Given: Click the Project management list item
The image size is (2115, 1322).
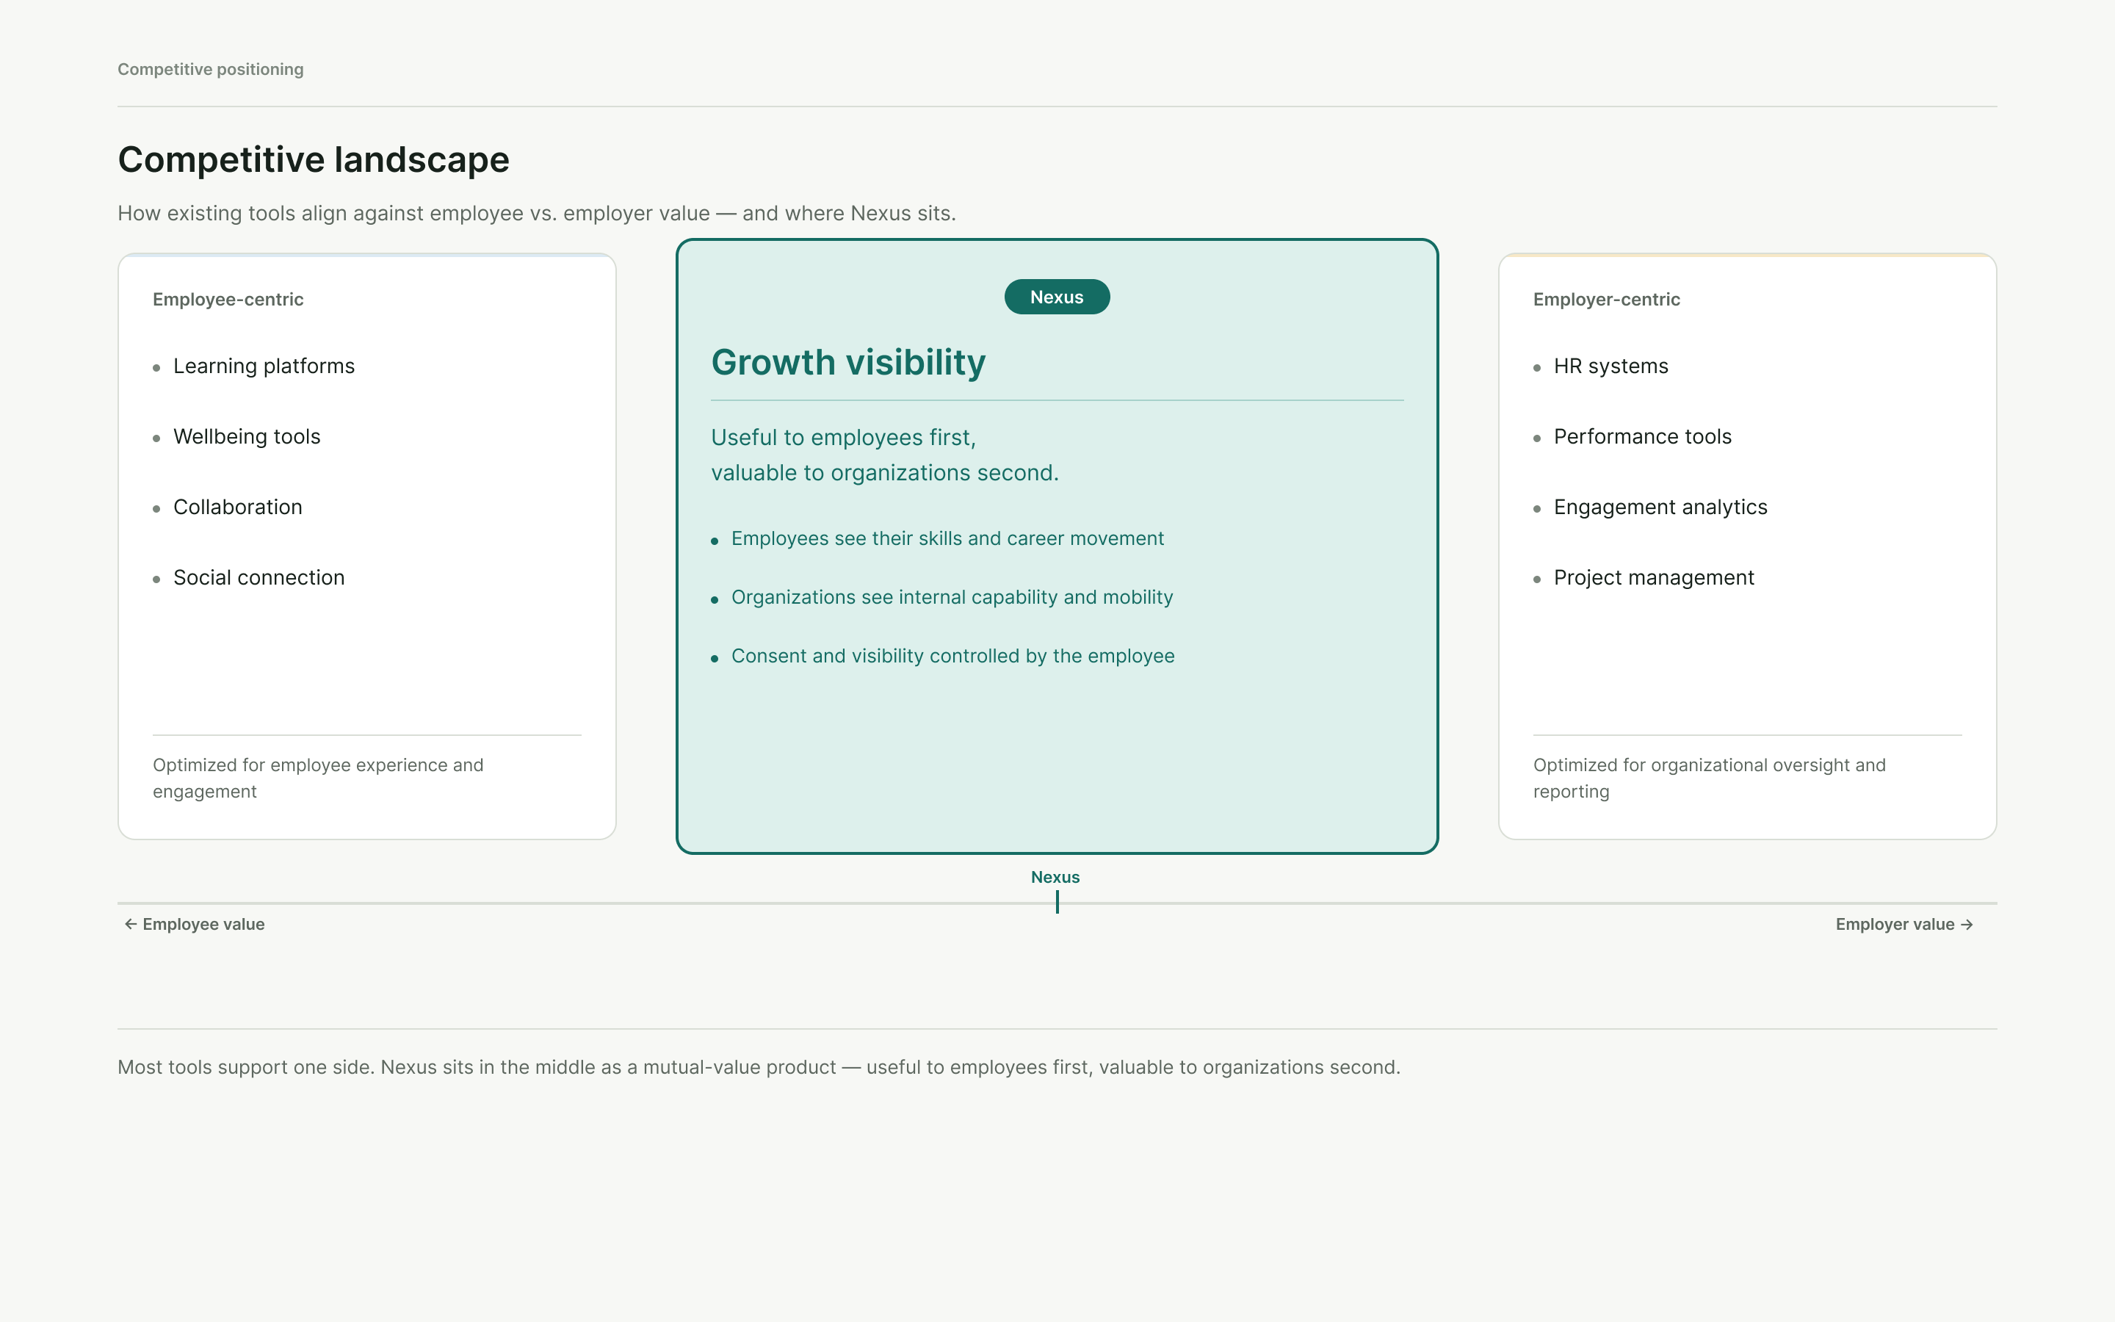Looking at the screenshot, I should click(1644, 578).
